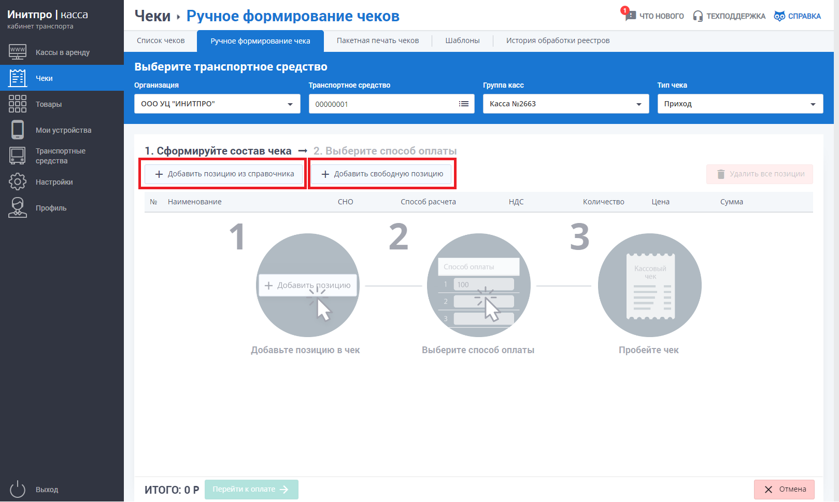This screenshot has height=502, width=839.
Task: Click plus icon of Добавить позицию из справочника
Action: [159, 174]
